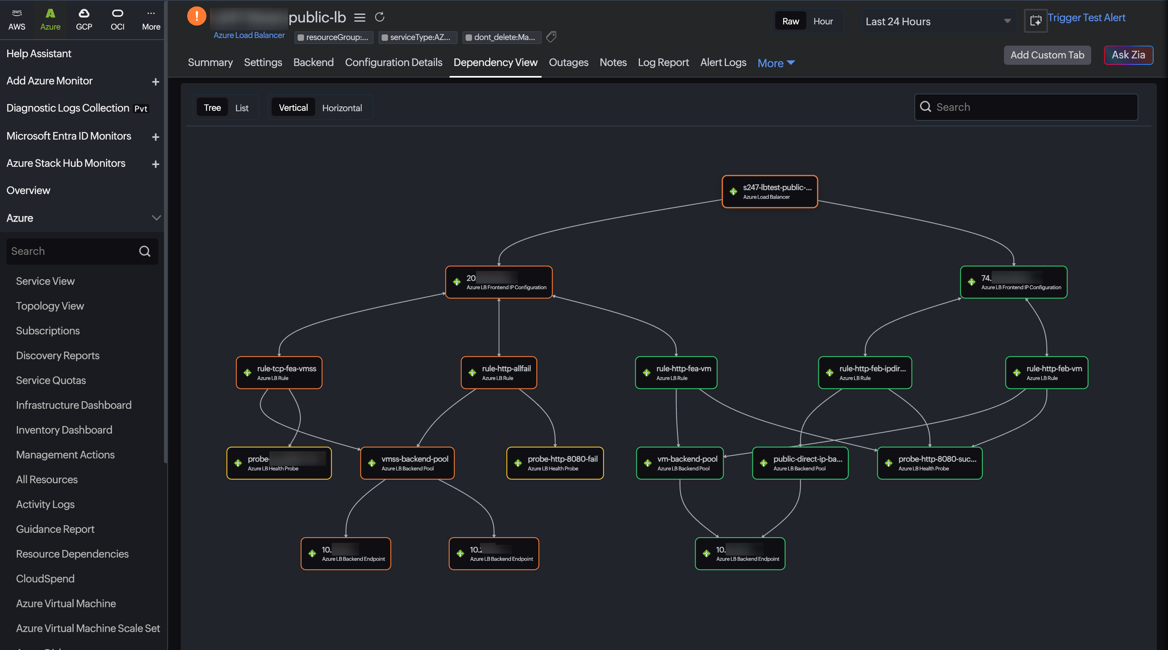
Task: Click the plus icon for Microsoft Entra ID Monitors
Action: [x=156, y=137]
